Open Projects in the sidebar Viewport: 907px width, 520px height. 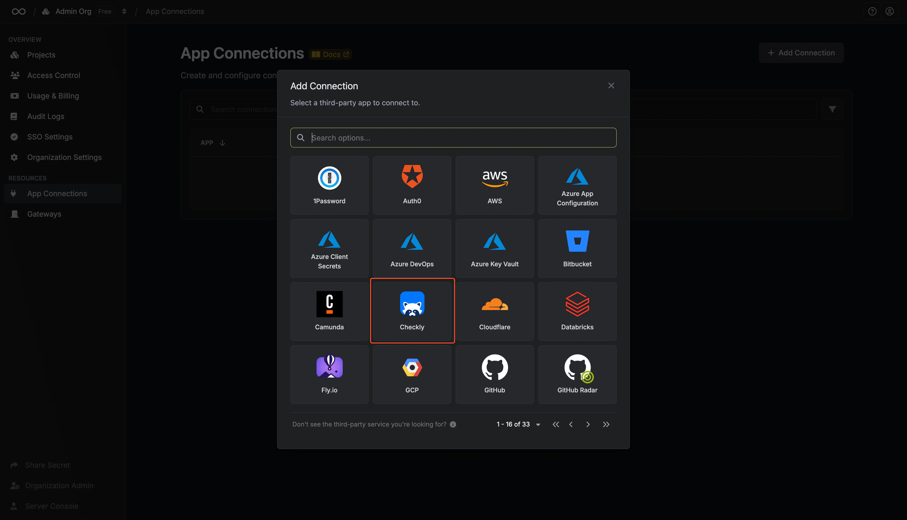point(63,55)
